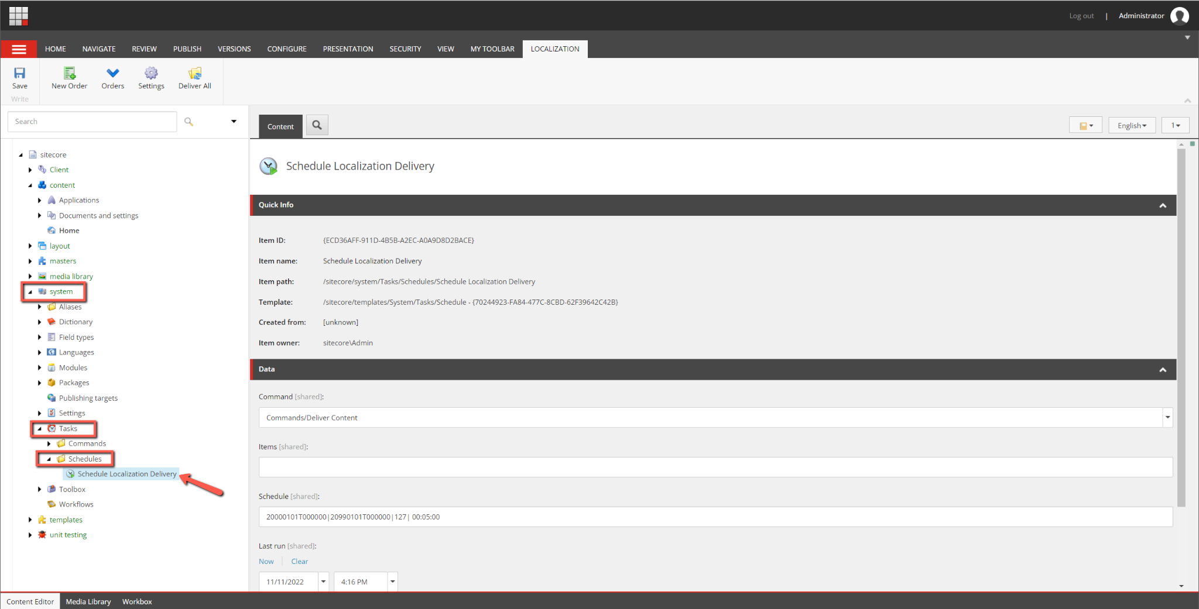
Task: Open the search tab magnifier button
Action: [317, 125]
